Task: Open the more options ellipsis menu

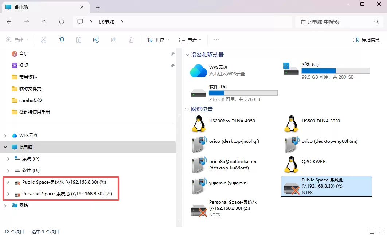Action: (x=216, y=40)
